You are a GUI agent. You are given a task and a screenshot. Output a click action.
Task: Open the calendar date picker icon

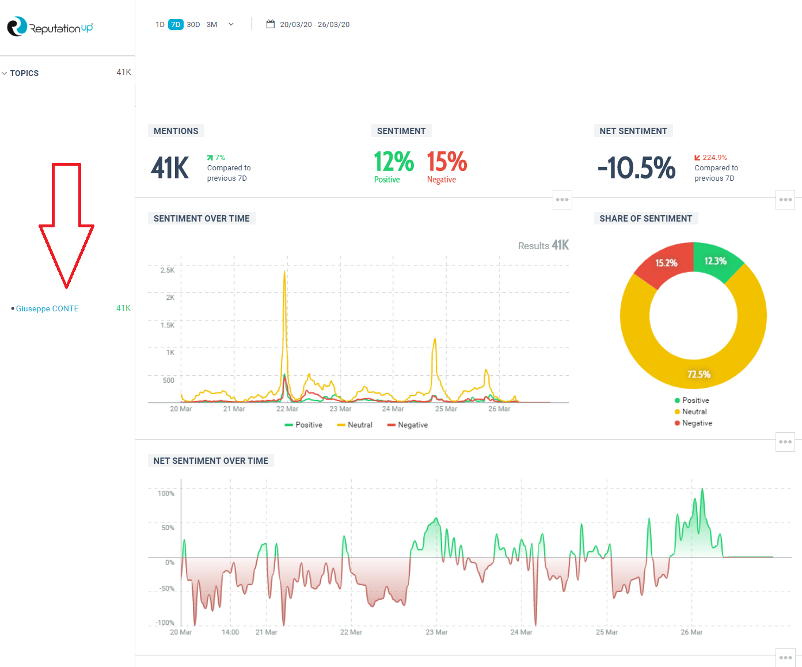pos(271,24)
